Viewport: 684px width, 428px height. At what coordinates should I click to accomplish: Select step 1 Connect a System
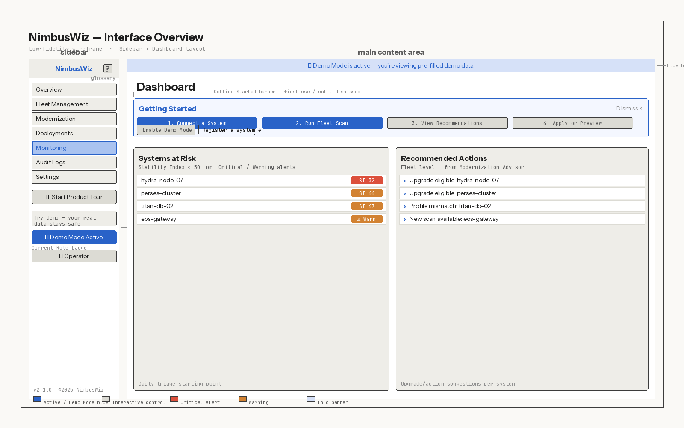point(197,121)
